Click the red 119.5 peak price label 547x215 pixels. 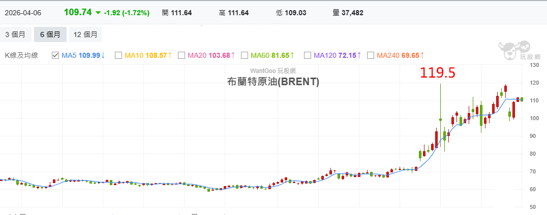click(437, 73)
